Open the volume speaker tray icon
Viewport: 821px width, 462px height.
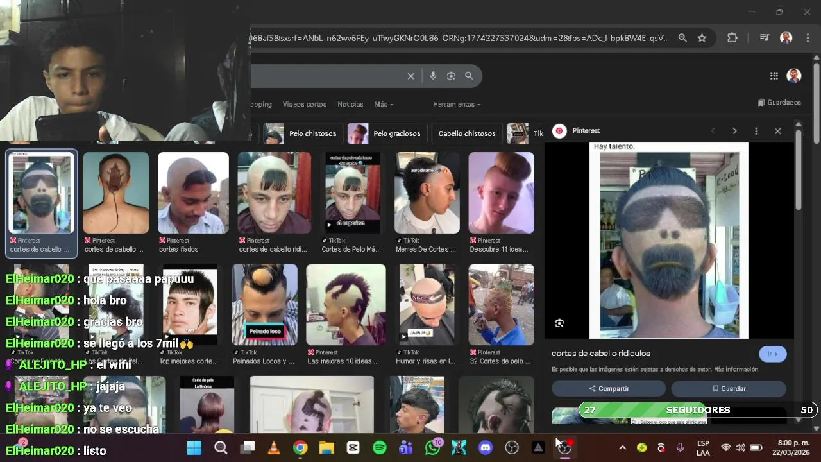[740, 448]
